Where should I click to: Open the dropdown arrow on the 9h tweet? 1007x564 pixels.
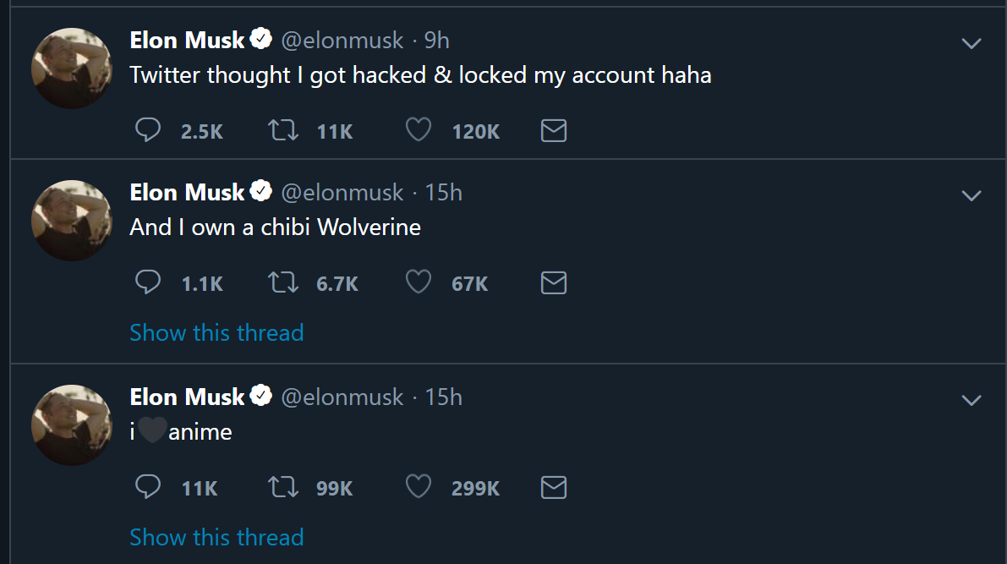971,43
